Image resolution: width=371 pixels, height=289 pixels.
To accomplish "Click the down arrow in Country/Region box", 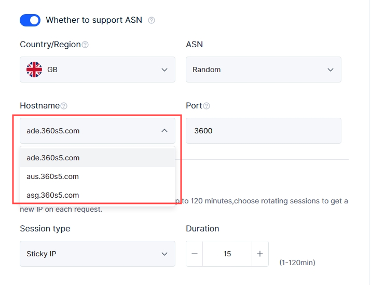I will coord(164,70).
